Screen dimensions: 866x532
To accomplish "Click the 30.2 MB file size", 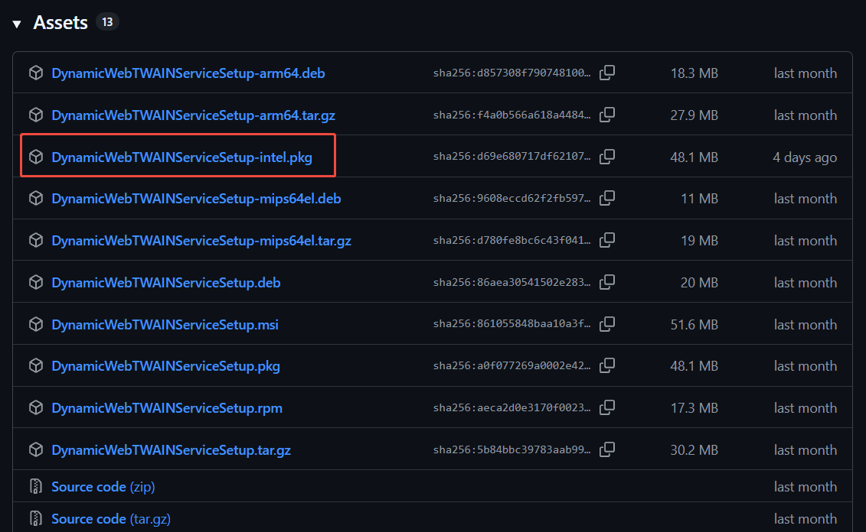I will [694, 450].
